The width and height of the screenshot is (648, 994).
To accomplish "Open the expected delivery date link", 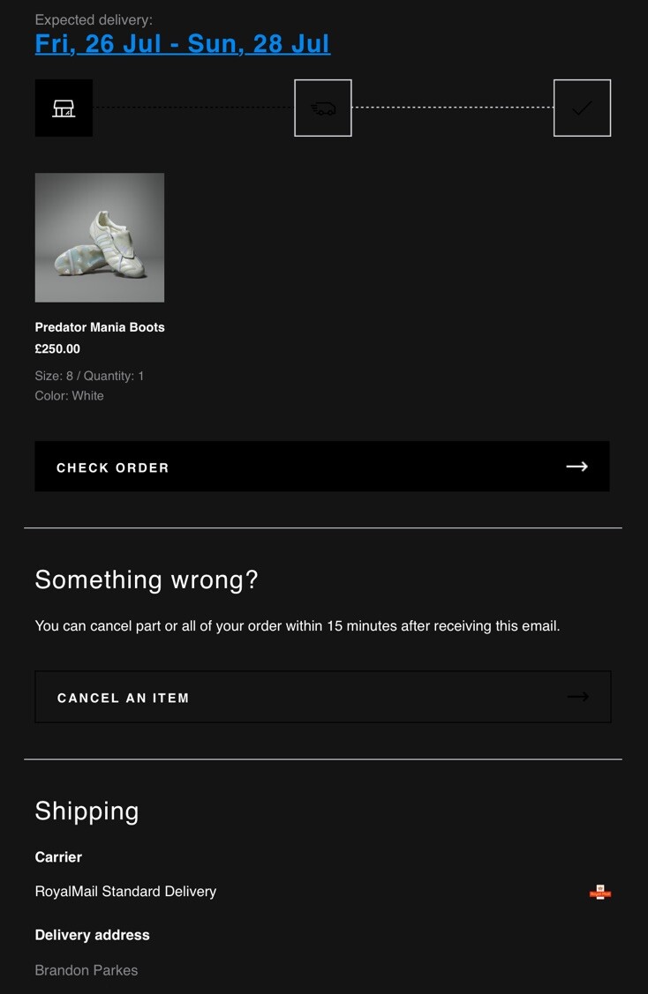I will point(183,44).
